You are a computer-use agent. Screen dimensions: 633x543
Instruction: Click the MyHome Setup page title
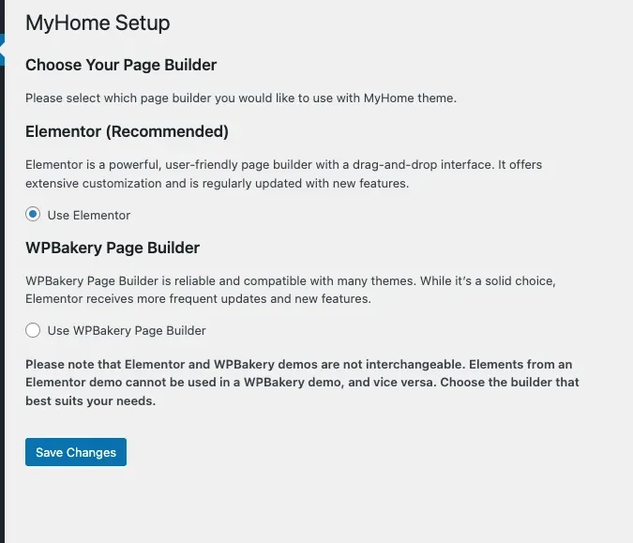(x=98, y=23)
